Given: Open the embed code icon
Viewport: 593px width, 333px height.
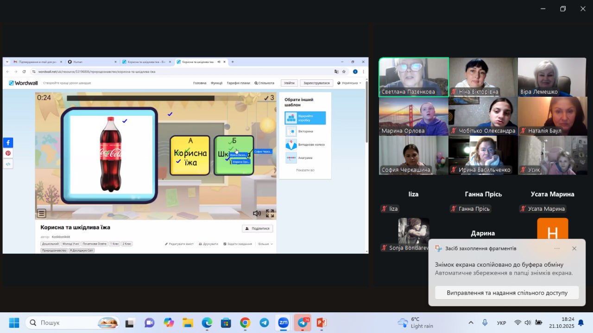Looking at the screenshot, I should [x=8, y=164].
